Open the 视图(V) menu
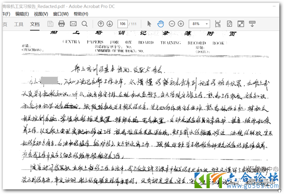The width and height of the screenshot is (284, 194). [x=41, y=14]
